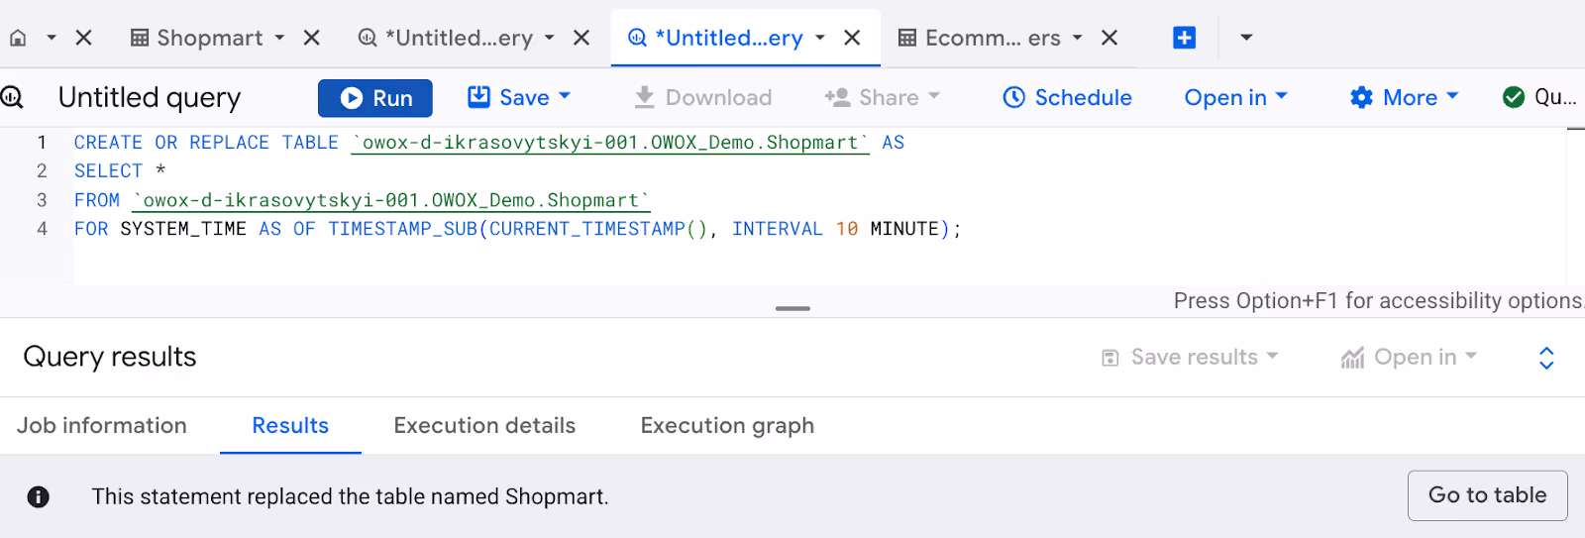The image size is (1585, 538).
Task: Click the editor resize handle bar
Action: 792,308
